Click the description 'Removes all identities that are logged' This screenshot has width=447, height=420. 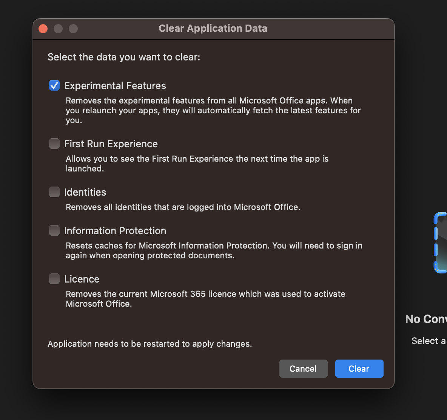[183, 207]
